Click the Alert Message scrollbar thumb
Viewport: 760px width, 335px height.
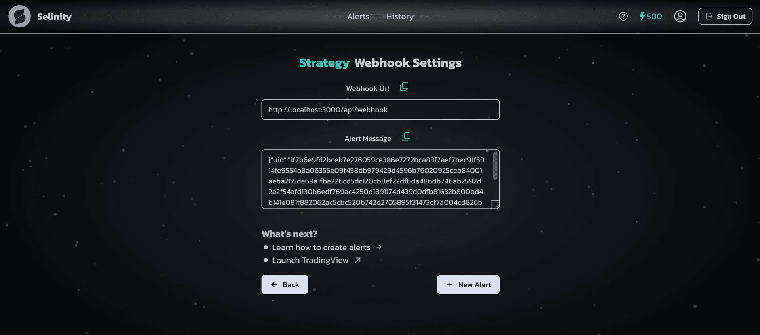(495, 166)
